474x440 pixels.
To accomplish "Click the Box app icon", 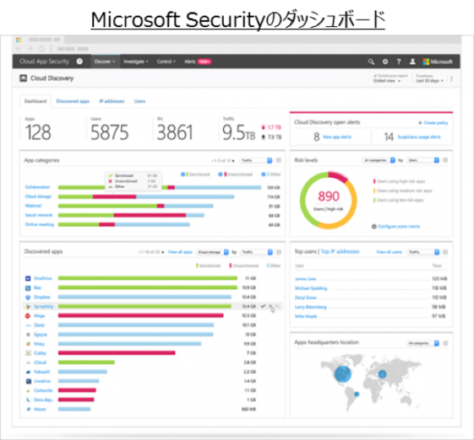I will click(x=28, y=288).
